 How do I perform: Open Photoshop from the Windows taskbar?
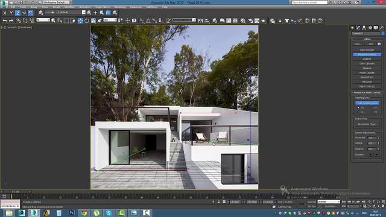[x=72, y=213]
